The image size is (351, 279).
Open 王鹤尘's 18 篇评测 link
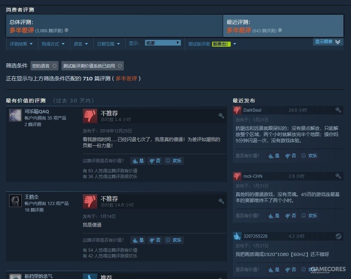pyautogui.click(x=34, y=210)
